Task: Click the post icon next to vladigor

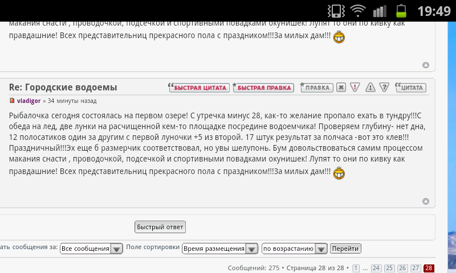Action: (12, 101)
